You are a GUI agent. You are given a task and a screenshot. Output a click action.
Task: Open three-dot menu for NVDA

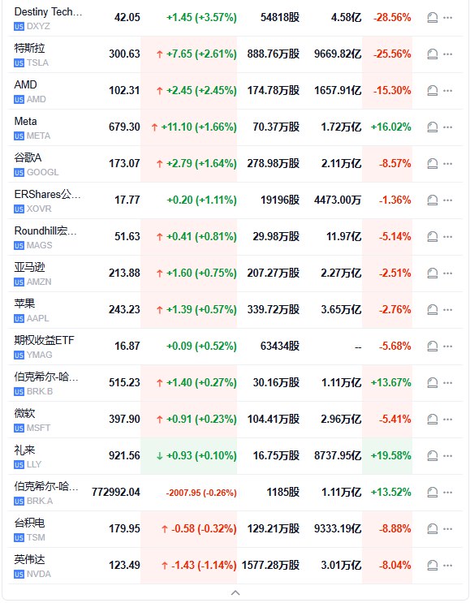[x=448, y=566]
